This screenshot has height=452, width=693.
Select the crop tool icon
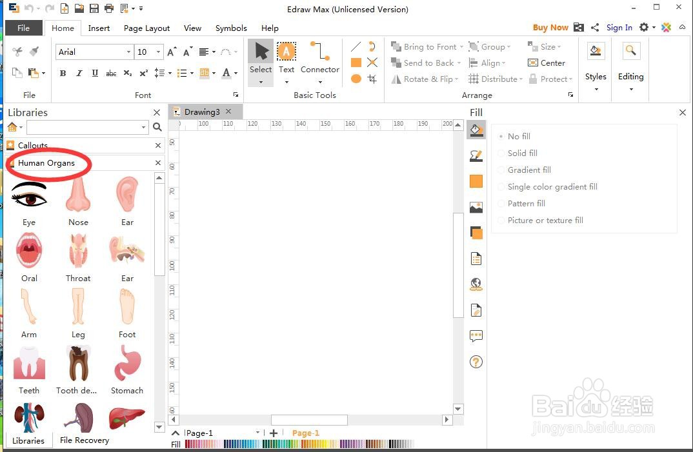pos(372,79)
